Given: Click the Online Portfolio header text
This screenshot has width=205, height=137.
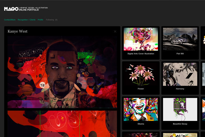Looking at the screenshot, I should click(29, 10).
